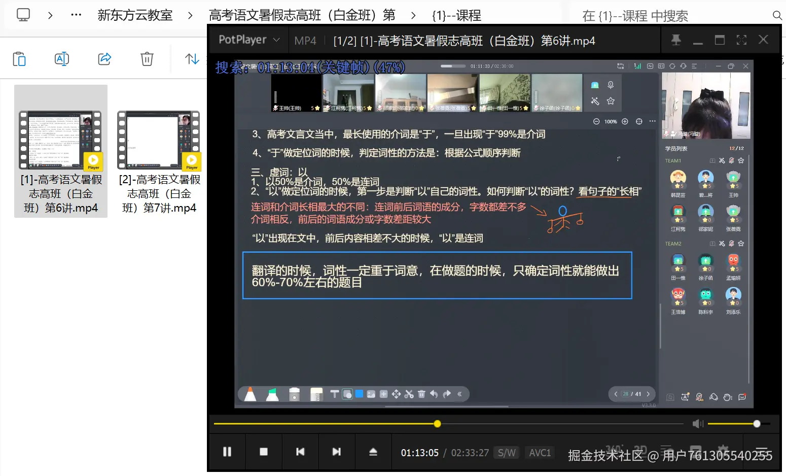Viewport: 786px width, 476px height.
Task: Select the 第7讲.mp4 video thumbnail in Explorer
Action: coord(159,140)
